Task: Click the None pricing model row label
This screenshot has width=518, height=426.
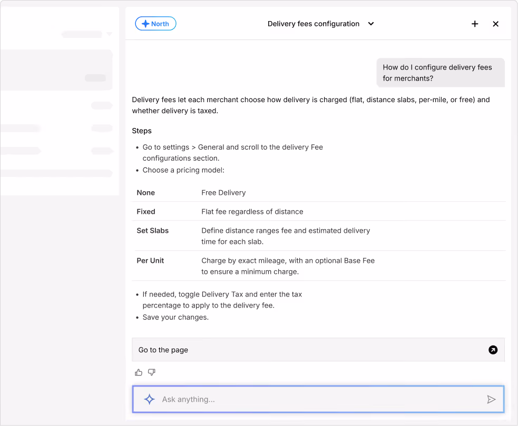Action: click(145, 193)
